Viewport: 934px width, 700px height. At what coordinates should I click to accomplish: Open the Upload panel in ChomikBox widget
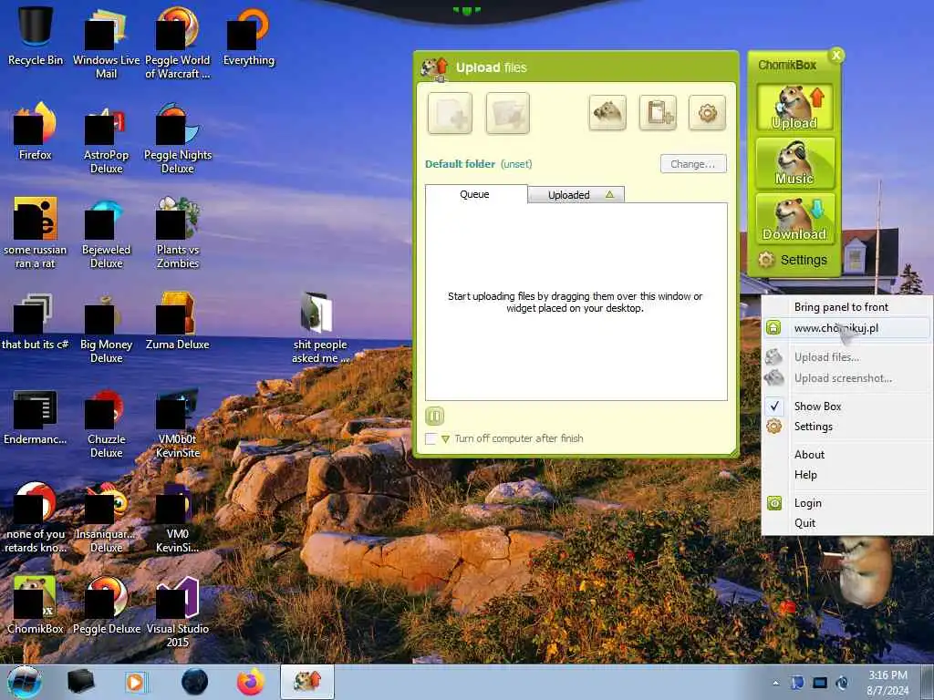pos(794,108)
